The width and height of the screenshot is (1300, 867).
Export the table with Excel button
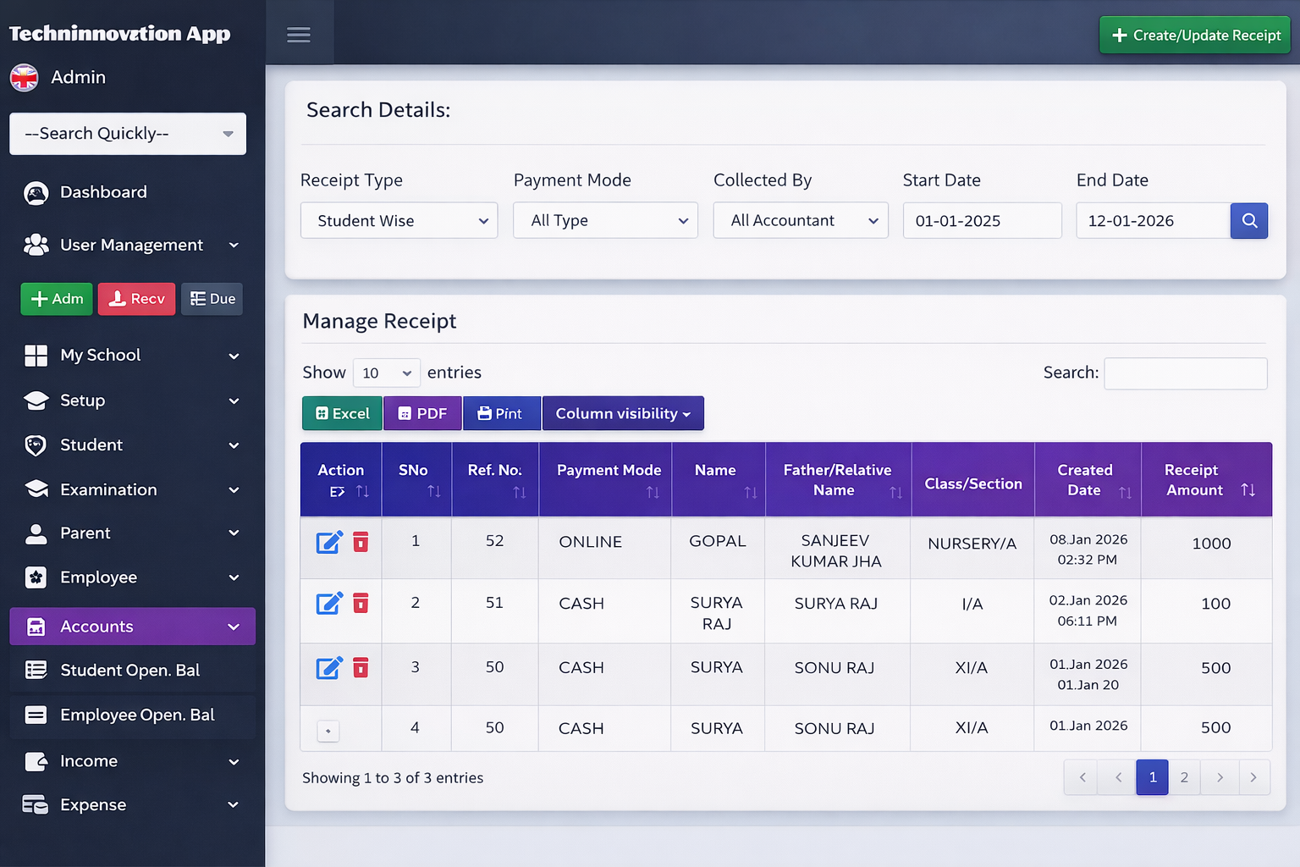click(x=342, y=414)
